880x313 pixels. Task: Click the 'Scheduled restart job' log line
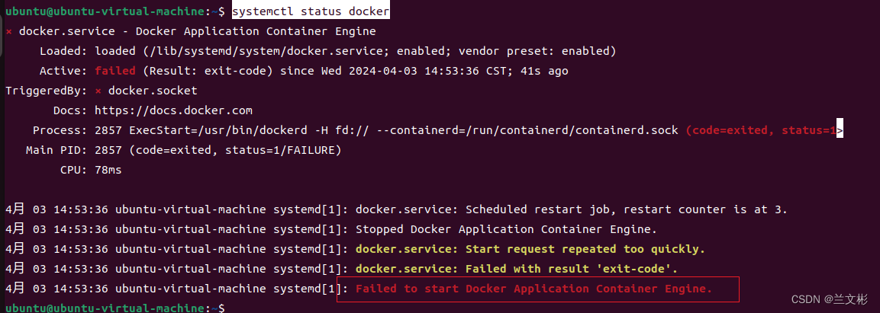pos(572,210)
